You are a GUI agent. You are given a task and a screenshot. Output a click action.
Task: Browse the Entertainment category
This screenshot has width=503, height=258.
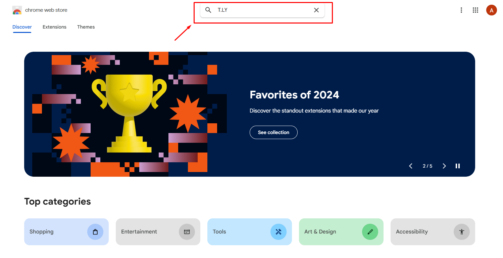158,232
